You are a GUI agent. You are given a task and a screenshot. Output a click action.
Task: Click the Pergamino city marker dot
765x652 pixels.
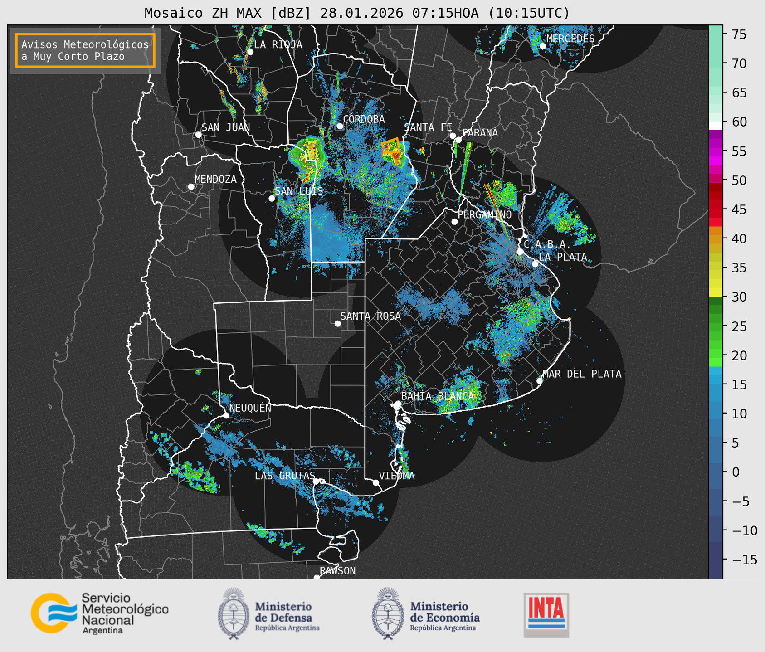tap(454, 222)
